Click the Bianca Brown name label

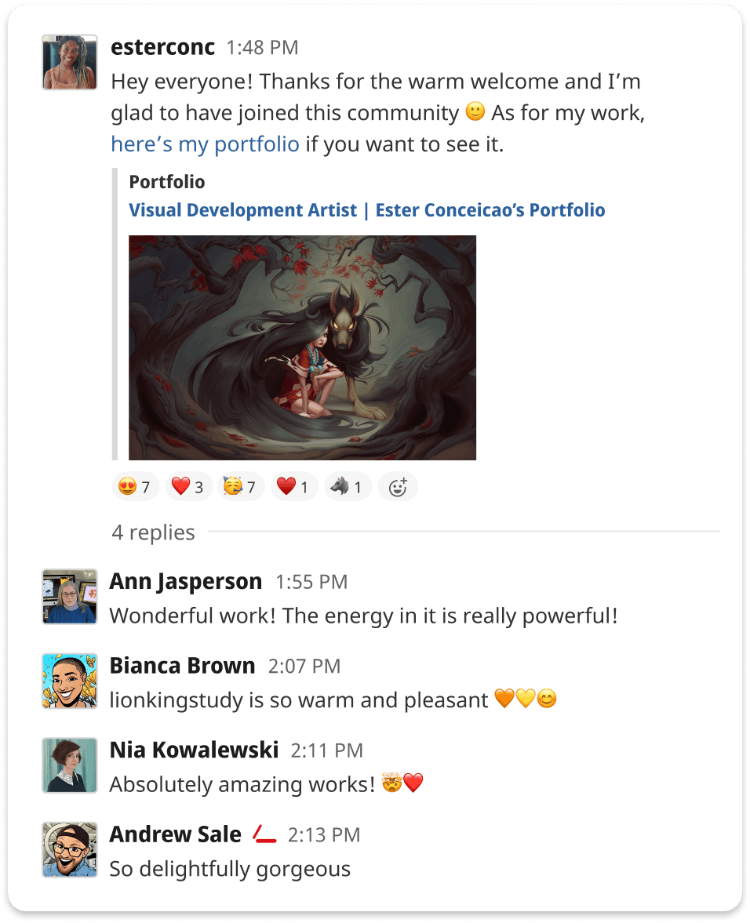pyautogui.click(x=183, y=666)
